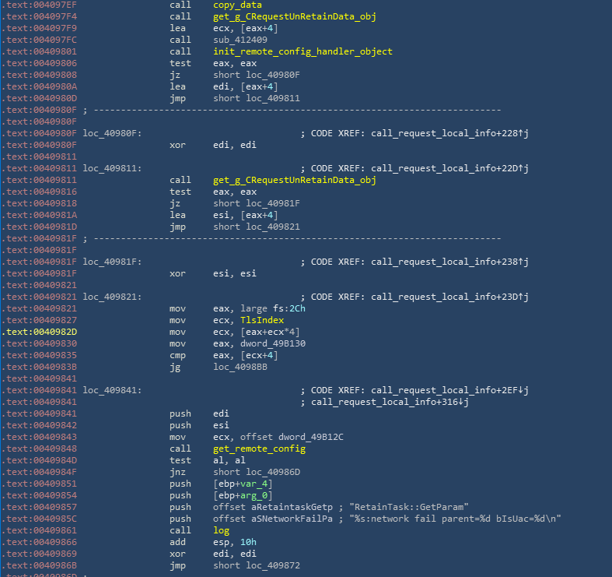Jump to the get_remote_config function
The width and height of the screenshot is (612, 577).
259,449
